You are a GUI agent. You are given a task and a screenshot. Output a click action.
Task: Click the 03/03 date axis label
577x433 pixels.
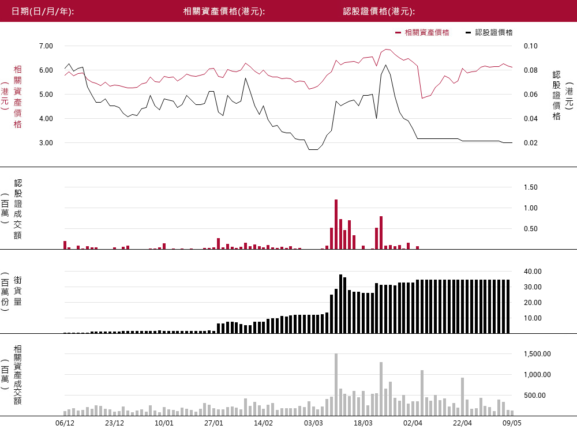point(313,423)
